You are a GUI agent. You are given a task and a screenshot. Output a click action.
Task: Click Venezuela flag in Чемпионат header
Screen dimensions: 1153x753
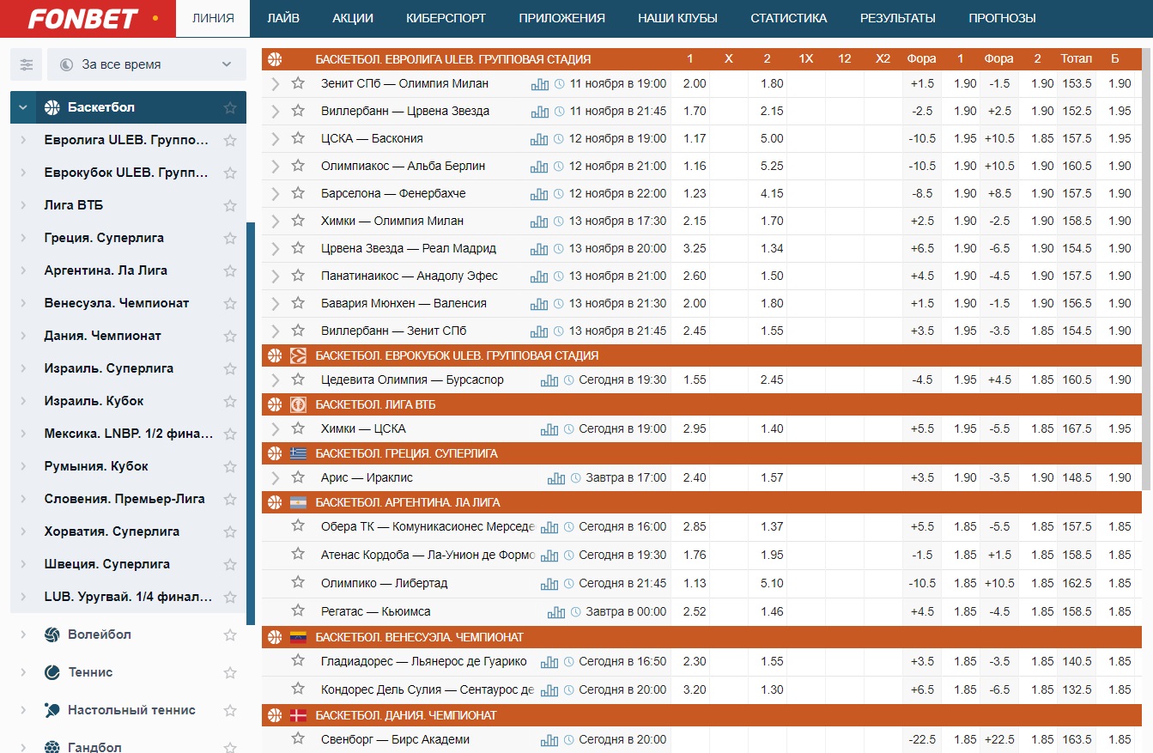coord(298,637)
